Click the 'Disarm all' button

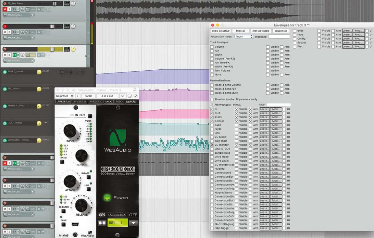tap(281, 31)
